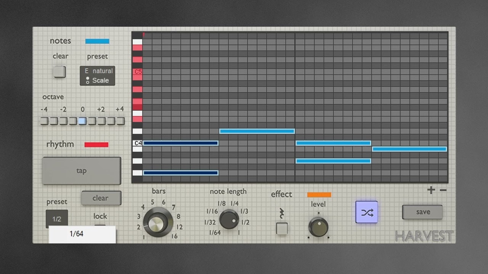
Task: Enable the effect checkbox below the squiggle
Action: pyautogui.click(x=282, y=229)
